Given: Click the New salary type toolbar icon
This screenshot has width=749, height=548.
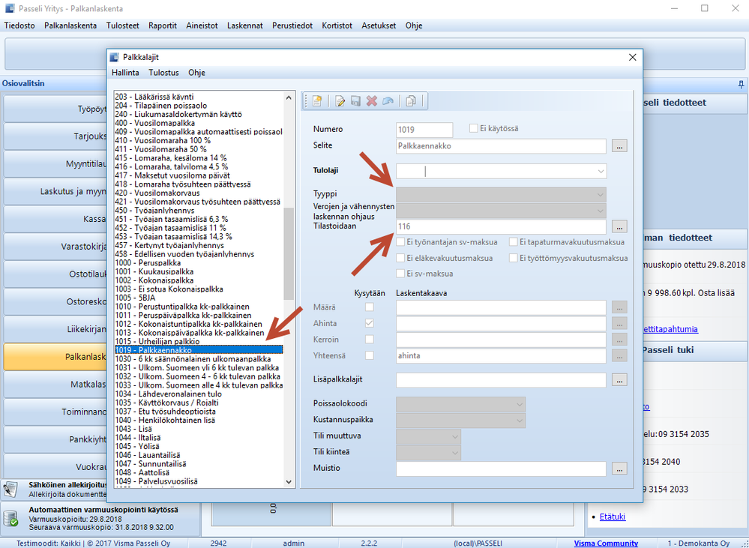Looking at the screenshot, I should click(317, 100).
